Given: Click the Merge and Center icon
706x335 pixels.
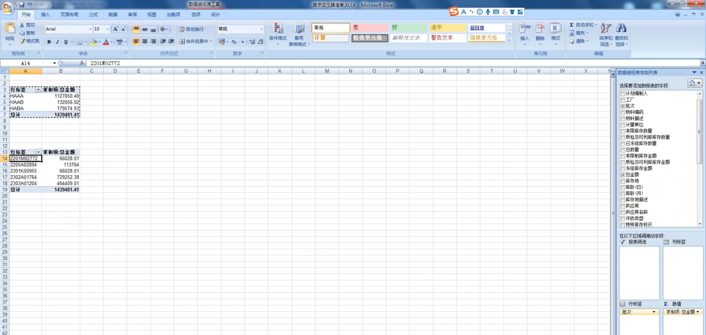Looking at the screenshot, I should pos(182,41).
